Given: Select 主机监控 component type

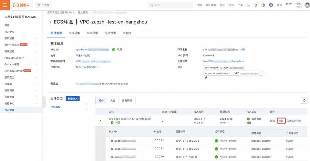Looking at the screenshot, I should (56, 107).
